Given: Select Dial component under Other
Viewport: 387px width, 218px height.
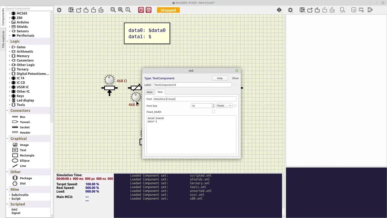Looking at the screenshot, I should click(23, 183).
